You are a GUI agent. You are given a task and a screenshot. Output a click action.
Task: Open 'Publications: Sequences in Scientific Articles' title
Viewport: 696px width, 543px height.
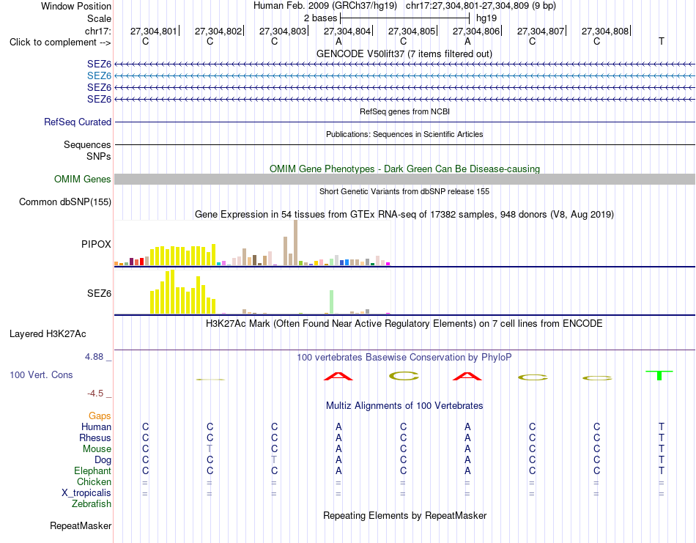tap(404, 134)
